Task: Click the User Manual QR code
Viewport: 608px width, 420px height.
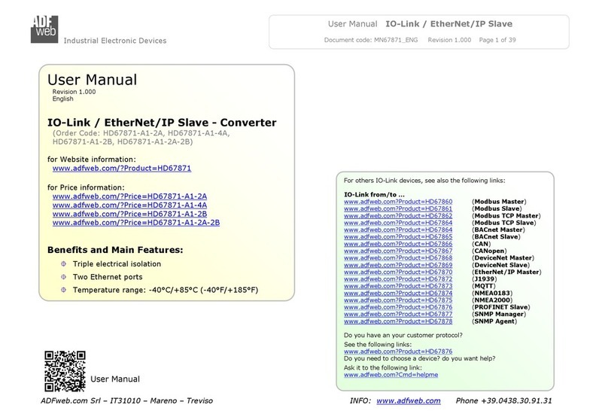Action: tap(65, 371)
